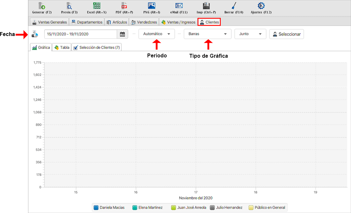Open the calendar date picker icon
Screen dimensions: 351x213
click(x=122, y=34)
